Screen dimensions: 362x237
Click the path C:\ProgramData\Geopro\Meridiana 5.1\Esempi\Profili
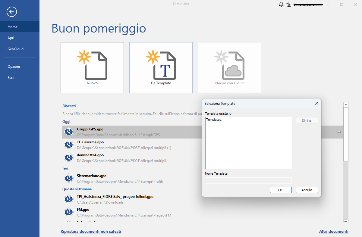tap(120, 182)
